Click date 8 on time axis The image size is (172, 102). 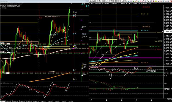pyautogui.click(x=151, y=100)
